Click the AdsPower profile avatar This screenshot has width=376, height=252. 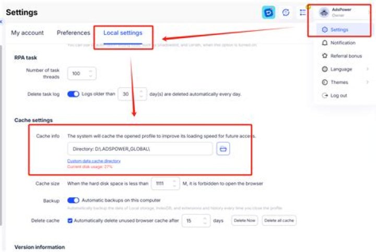tap(324, 12)
